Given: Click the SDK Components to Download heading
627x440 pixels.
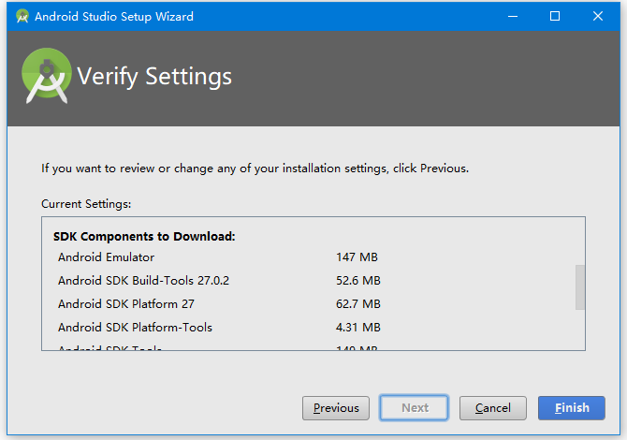Looking at the screenshot, I should (x=144, y=236).
